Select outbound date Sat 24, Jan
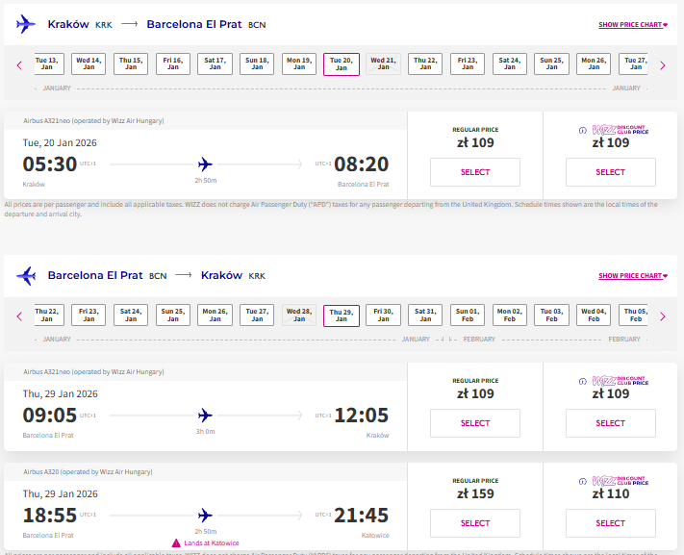The width and height of the screenshot is (684, 555). (x=510, y=63)
